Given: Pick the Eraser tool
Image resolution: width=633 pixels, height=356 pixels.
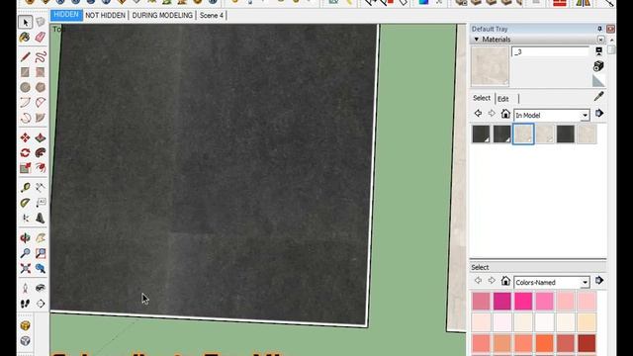Looking at the screenshot, I should [41, 38].
